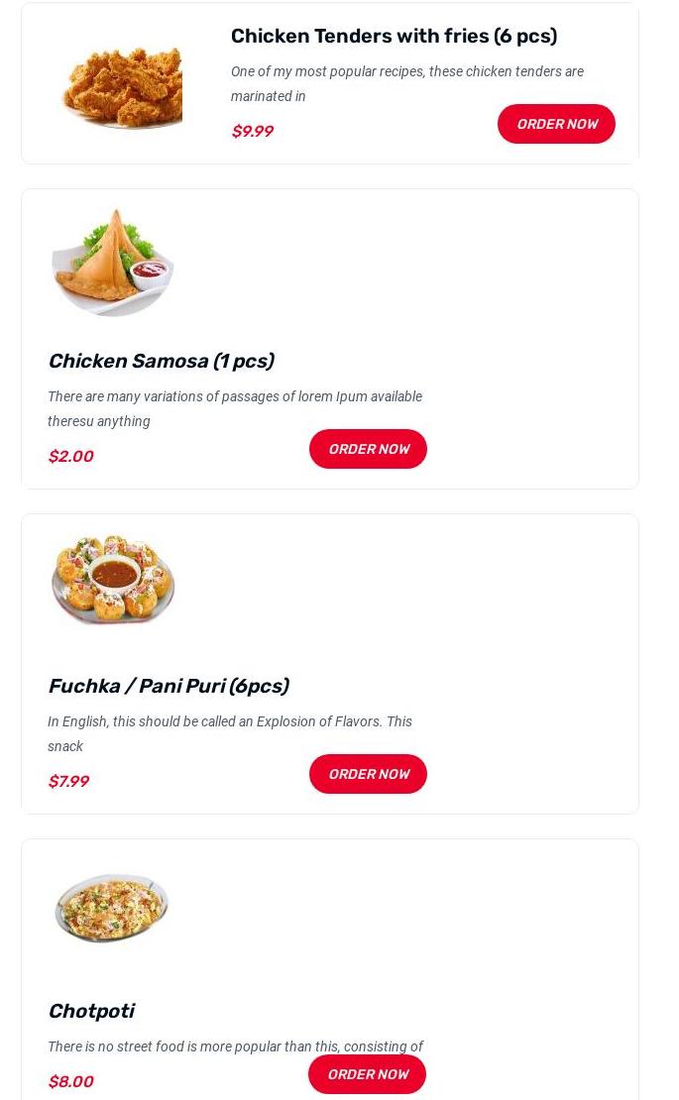Open the Chicken Samosa (1 pcs) title

click(161, 361)
